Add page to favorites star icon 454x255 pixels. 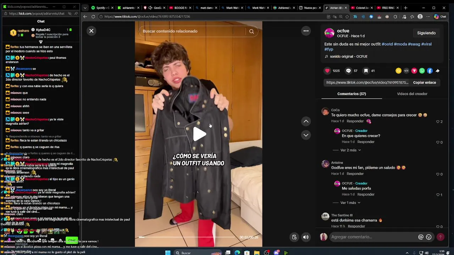pyautogui.click(x=347, y=17)
